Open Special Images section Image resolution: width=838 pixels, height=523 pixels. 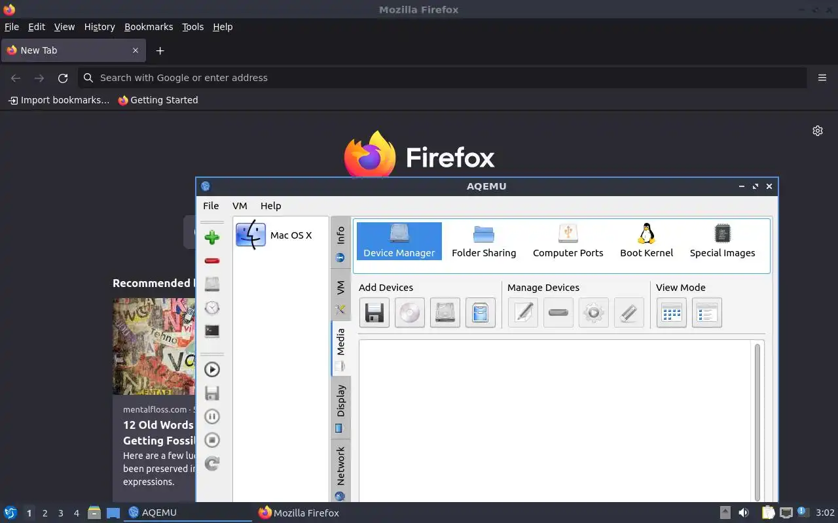coord(723,241)
